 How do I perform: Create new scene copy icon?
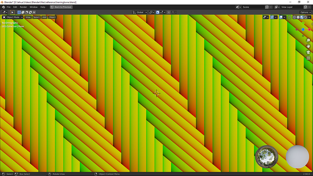(267, 7)
